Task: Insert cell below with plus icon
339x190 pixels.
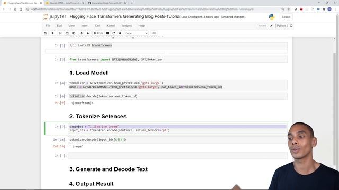Action: [x=53, y=33]
